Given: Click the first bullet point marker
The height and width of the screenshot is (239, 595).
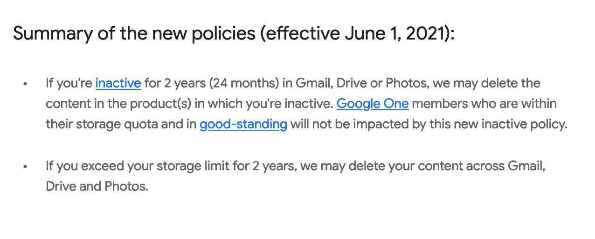Looking at the screenshot, I should (x=26, y=84).
